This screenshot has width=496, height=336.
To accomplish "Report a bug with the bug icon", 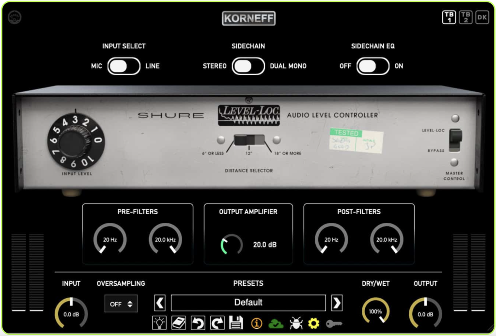I will (x=296, y=323).
